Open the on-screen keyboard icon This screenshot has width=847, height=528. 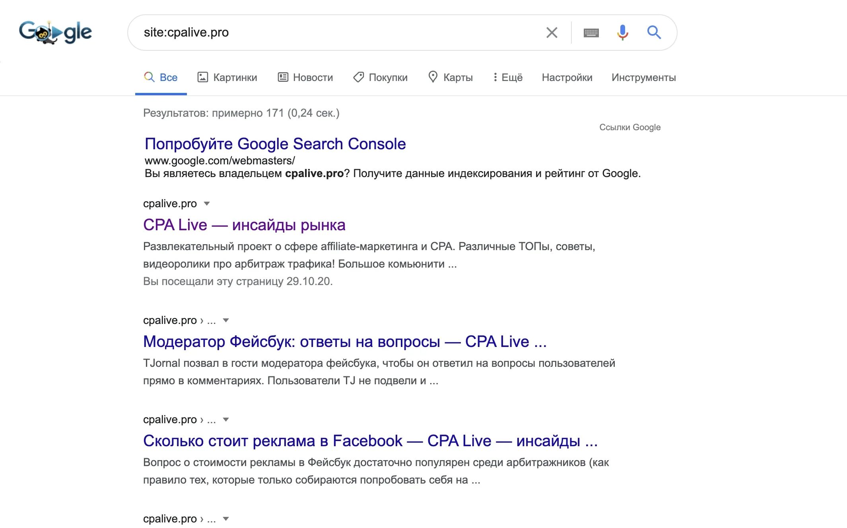(591, 33)
